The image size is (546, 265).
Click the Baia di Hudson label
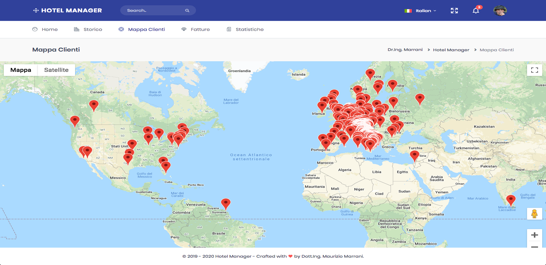155,94
